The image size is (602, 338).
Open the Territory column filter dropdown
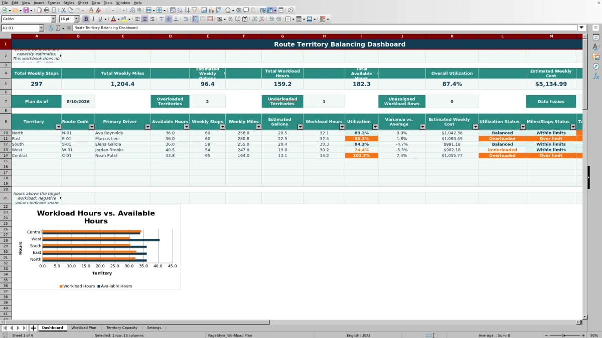[58, 127]
